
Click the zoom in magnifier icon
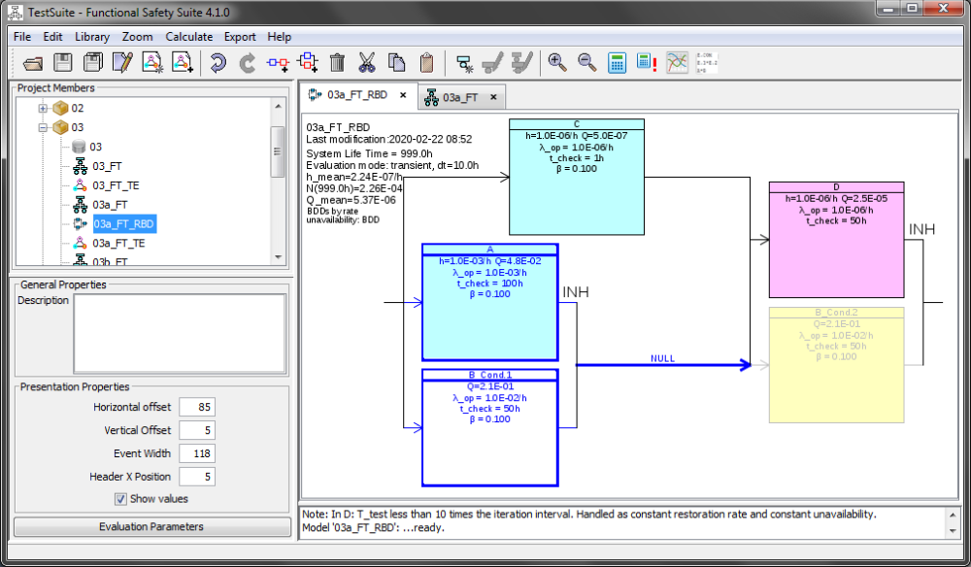pos(557,63)
